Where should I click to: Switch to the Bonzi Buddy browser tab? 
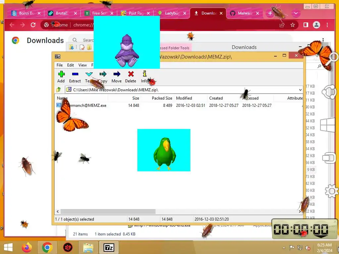click(x=26, y=13)
